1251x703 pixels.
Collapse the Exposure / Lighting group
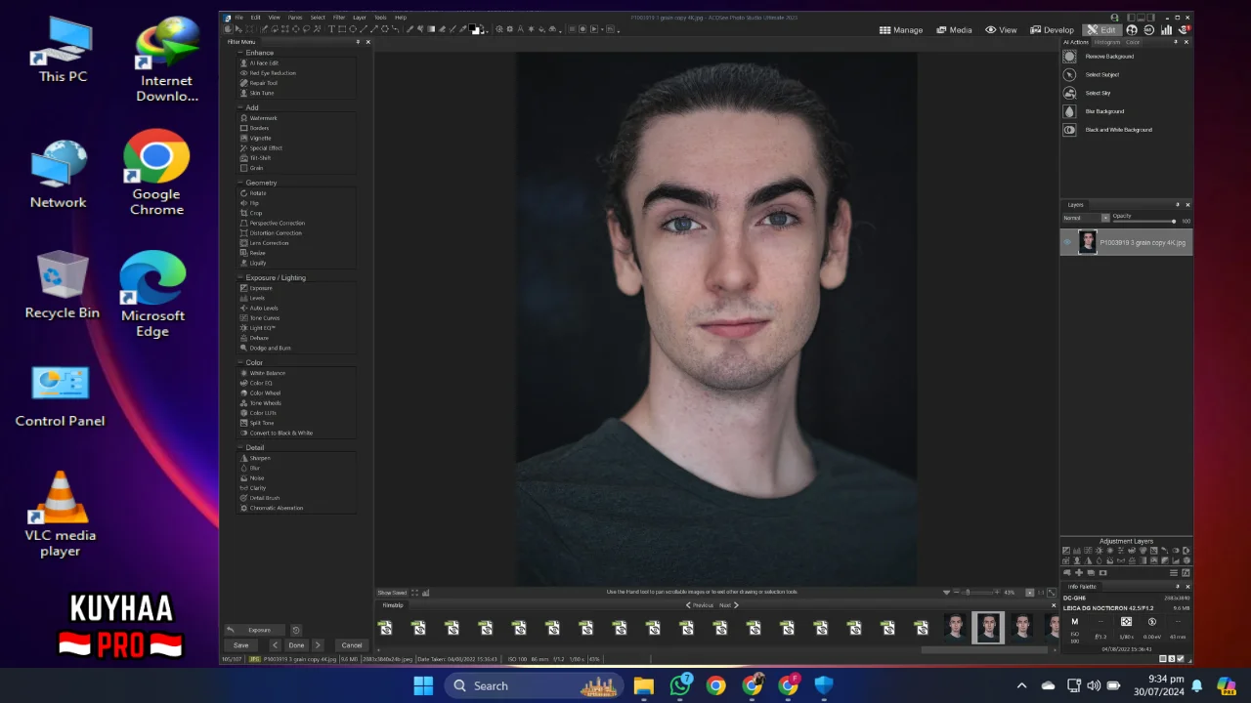coord(240,277)
